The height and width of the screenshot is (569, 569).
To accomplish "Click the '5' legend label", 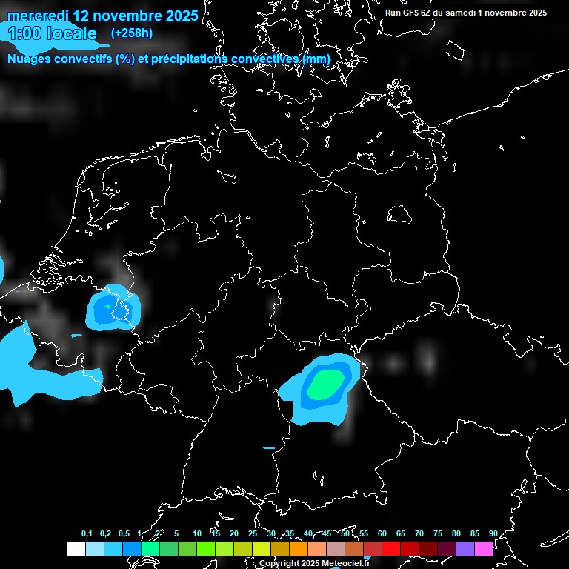I will pos(176,533).
